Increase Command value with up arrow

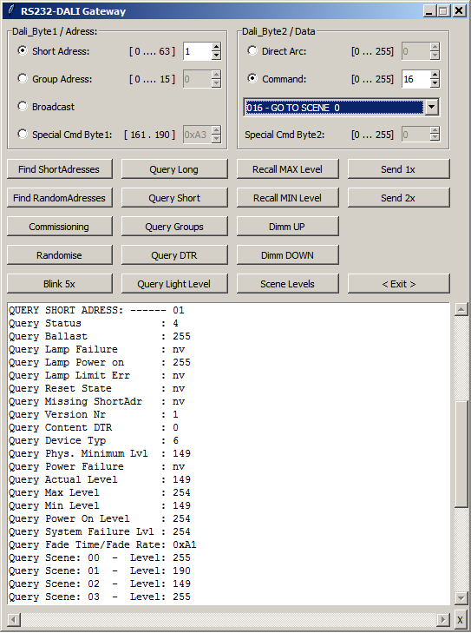[x=435, y=75]
